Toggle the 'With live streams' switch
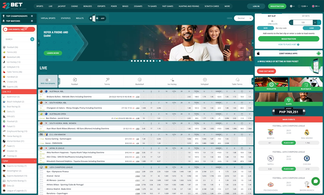 tap(48, 80)
